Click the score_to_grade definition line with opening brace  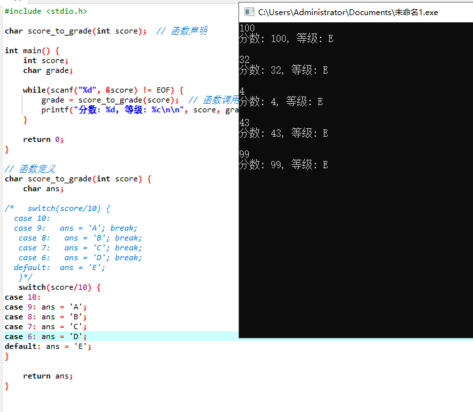78,179
